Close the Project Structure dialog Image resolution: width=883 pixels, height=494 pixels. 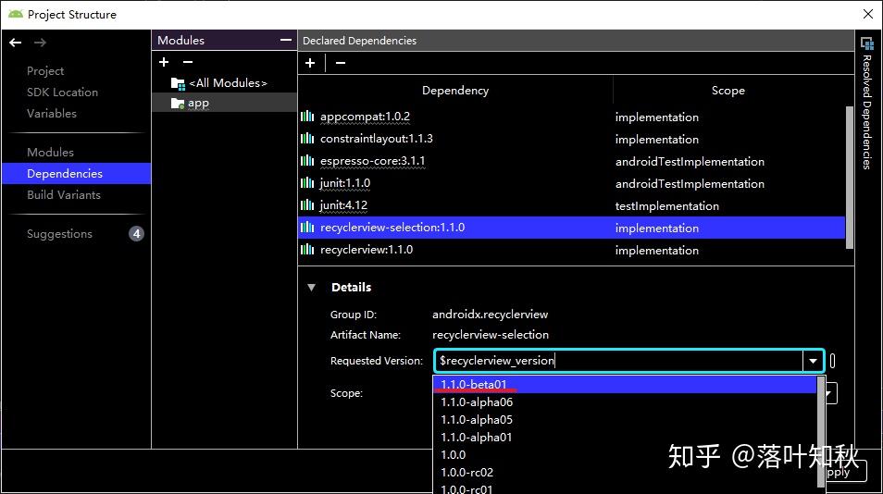(868, 14)
